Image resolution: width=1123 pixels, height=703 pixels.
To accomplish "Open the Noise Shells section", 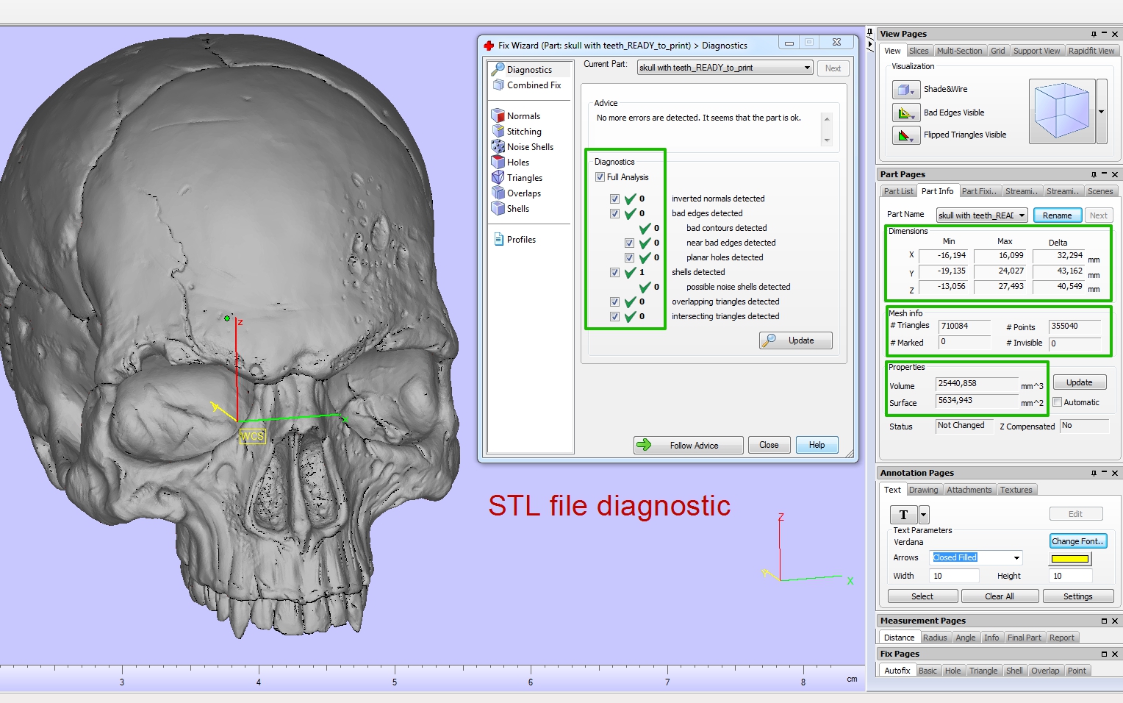I will [529, 147].
